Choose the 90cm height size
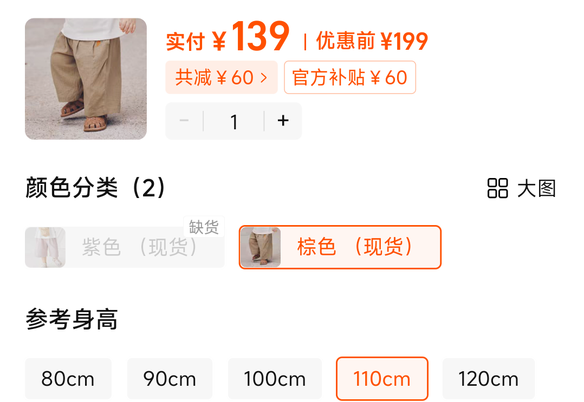This screenshot has width=584, height=402. point(170,379)
